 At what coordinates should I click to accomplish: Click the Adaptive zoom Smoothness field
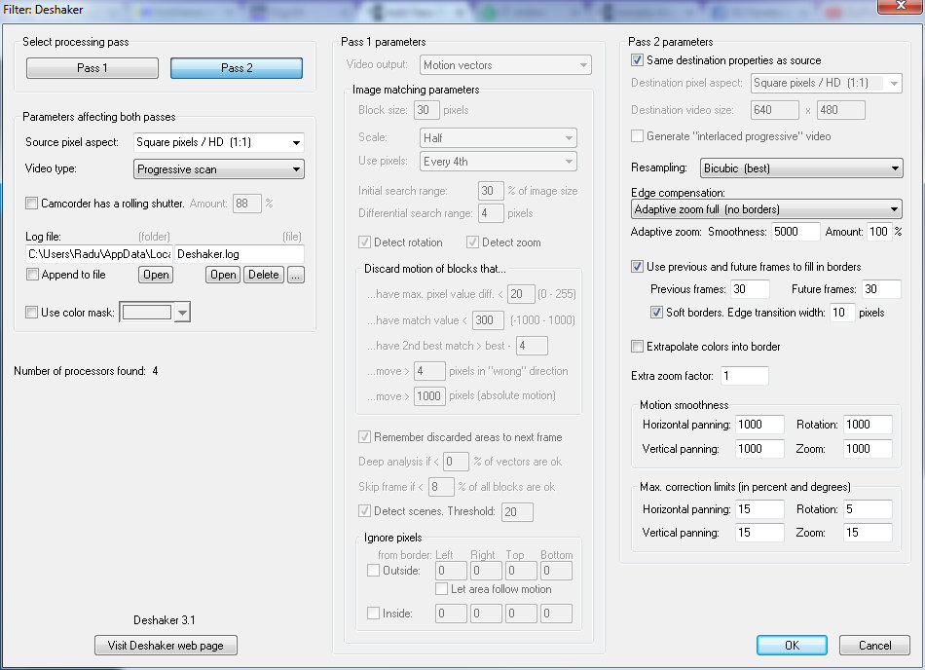pos(795,232)
